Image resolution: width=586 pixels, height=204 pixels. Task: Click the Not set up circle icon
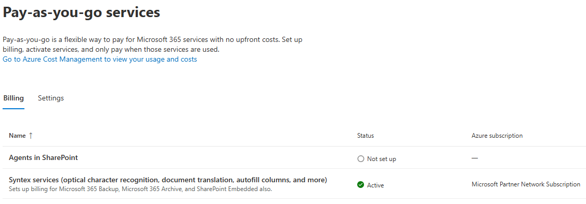(361, 159)
